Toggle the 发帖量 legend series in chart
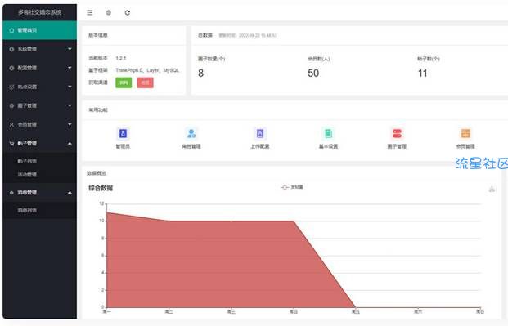 pos(292,187)
